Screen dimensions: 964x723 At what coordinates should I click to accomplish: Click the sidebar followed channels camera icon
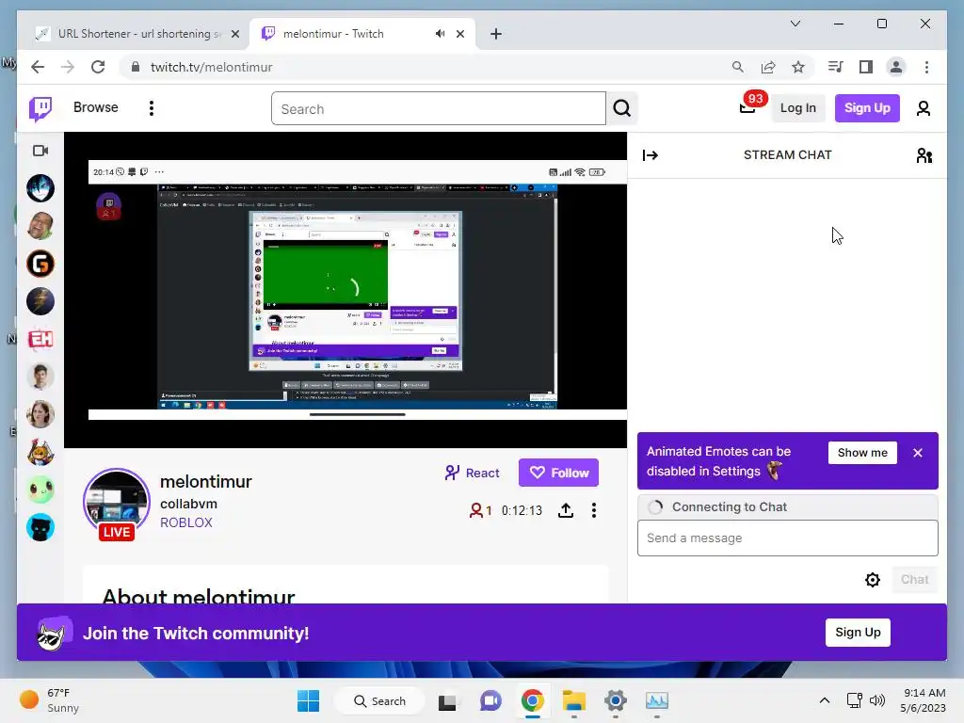pos(40,151)
